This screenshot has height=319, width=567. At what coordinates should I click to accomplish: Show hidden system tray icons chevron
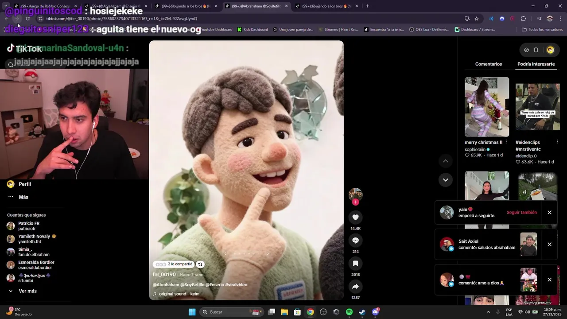(489, 312)
